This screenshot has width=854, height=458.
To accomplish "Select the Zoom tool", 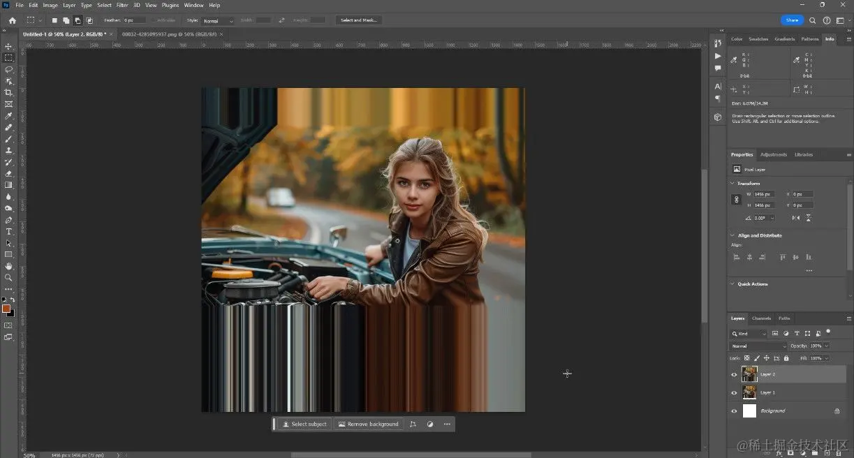I will click(9, 277).
